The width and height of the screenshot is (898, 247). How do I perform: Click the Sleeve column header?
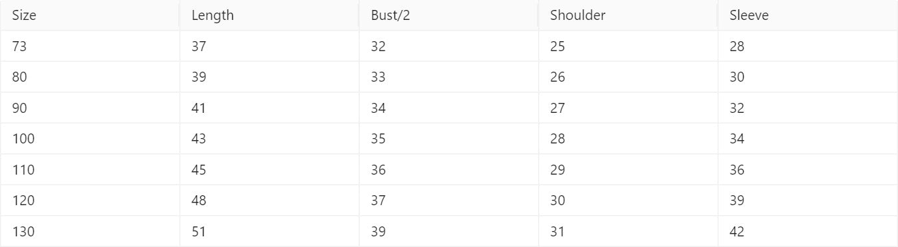tap(808, 15)
